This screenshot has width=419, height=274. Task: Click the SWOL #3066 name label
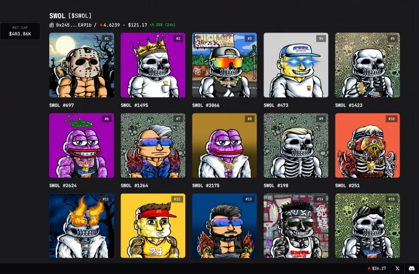tap(206, 105)
